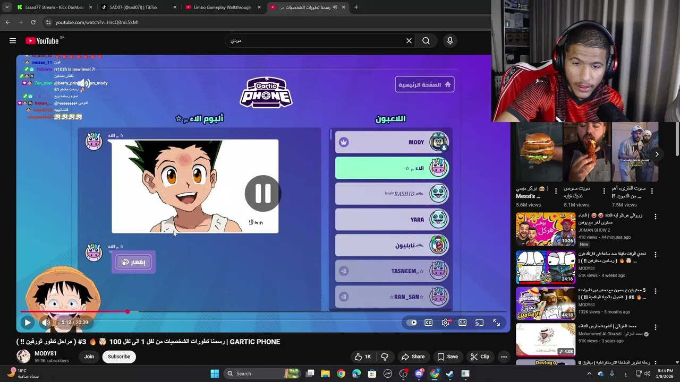Viewport: 680px width, 382px height.
Task: Clear the YouTube search text
Action: pos(409,41)
